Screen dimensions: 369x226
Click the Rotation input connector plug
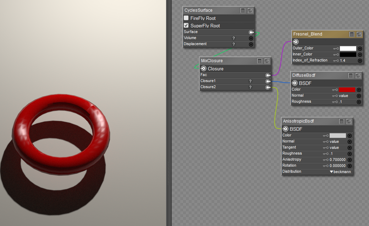coord(350,166)
